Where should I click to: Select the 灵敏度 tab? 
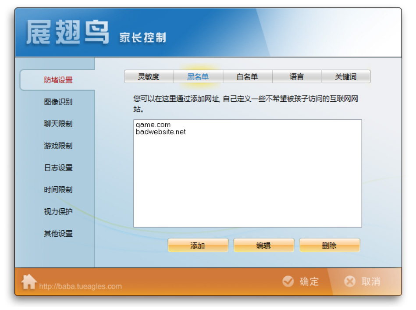(x=149, y=76)
